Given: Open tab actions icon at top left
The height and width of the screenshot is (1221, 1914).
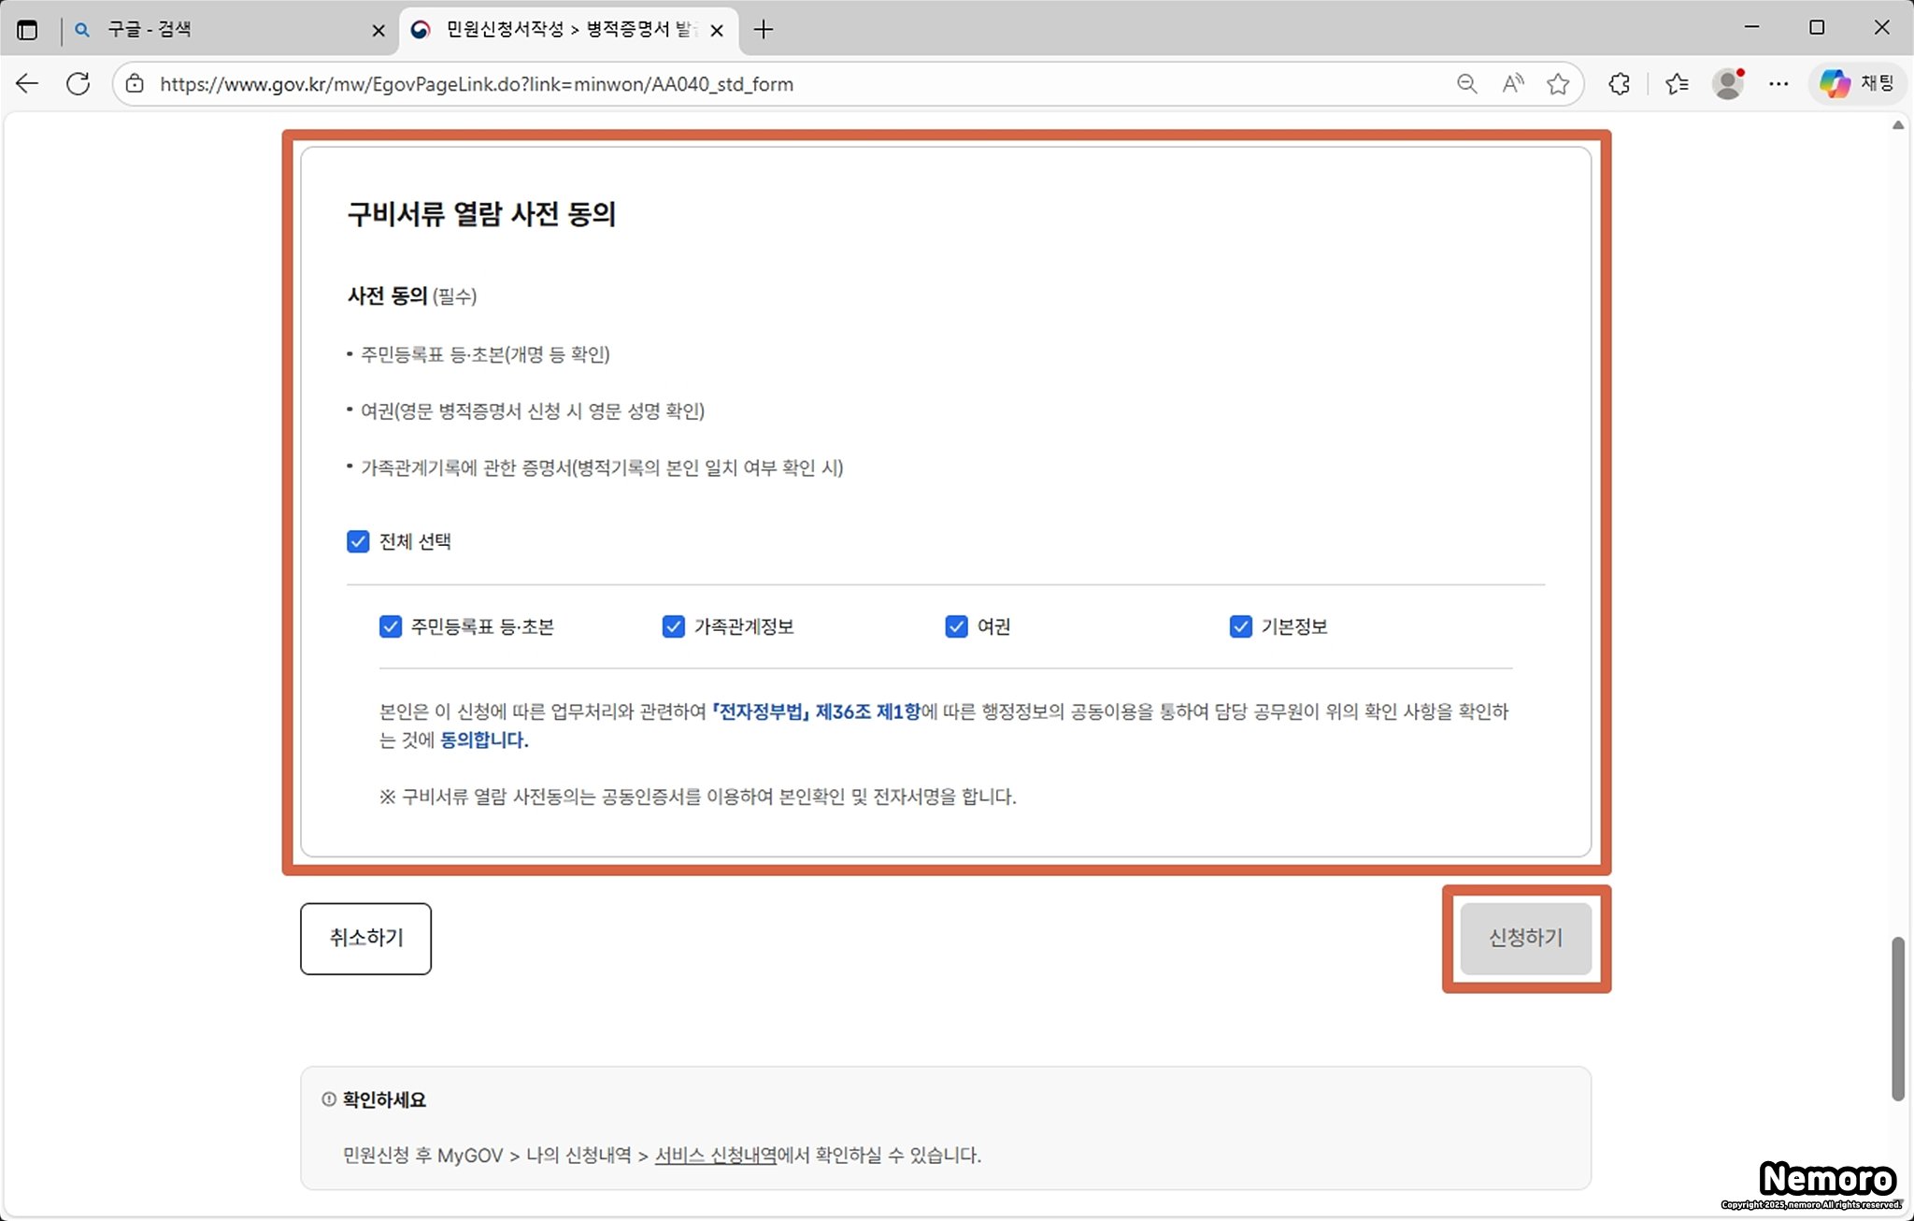Looking at the screenshot, I should (27, 30).
